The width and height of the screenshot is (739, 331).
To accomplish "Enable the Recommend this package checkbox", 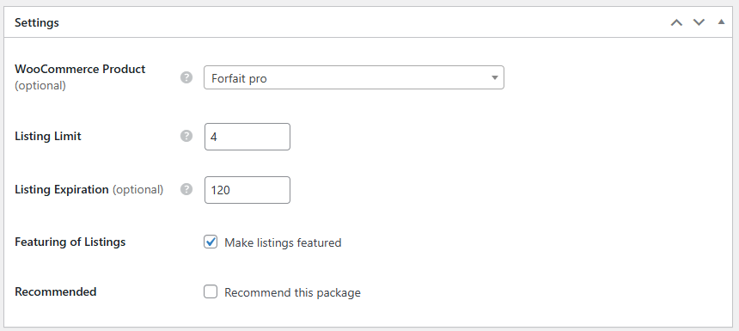I will 211,291.
